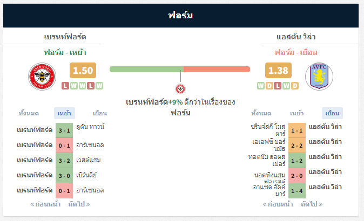The height and width of the screenshot is (221, 364).
Task: Click the 3 - 1 score against ลูตัน ทาวน์
Action: [64, 130]
